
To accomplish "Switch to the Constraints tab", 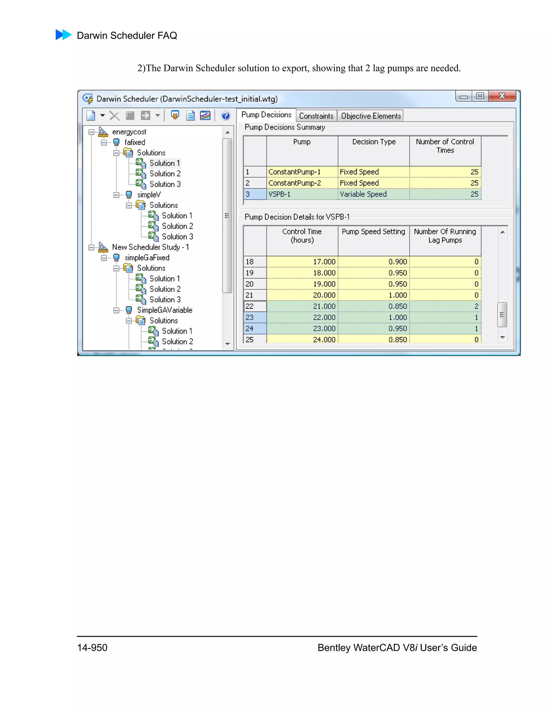I will (x=316, y=116).
